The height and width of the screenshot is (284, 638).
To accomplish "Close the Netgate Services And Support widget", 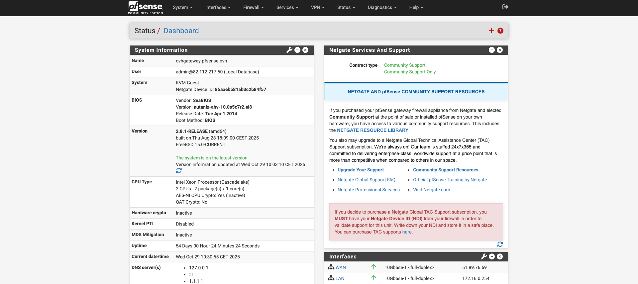I will [x=500, y=50].
